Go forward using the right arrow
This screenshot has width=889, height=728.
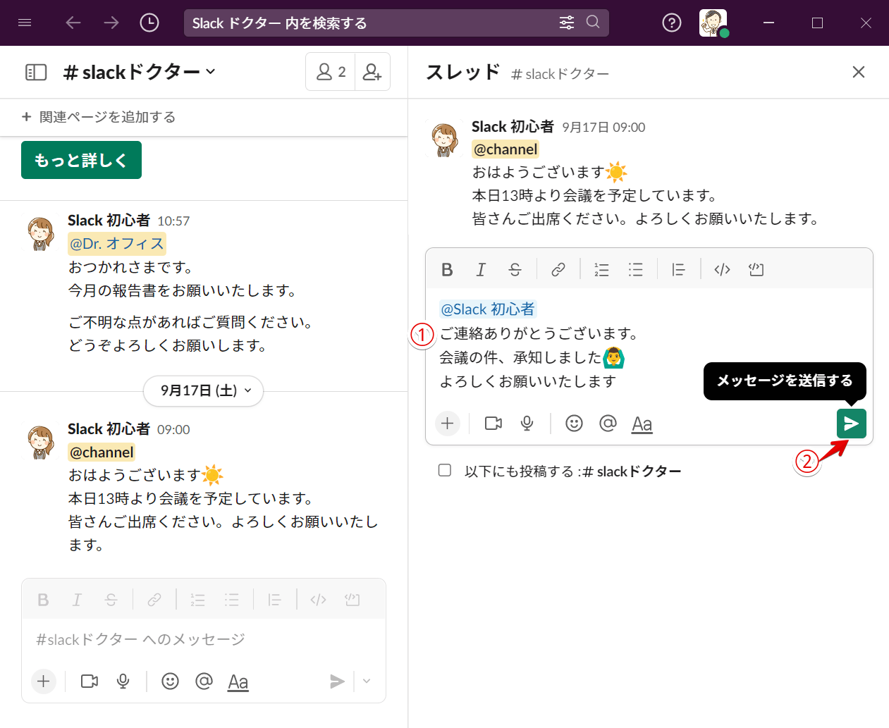[x=111, y=23]
